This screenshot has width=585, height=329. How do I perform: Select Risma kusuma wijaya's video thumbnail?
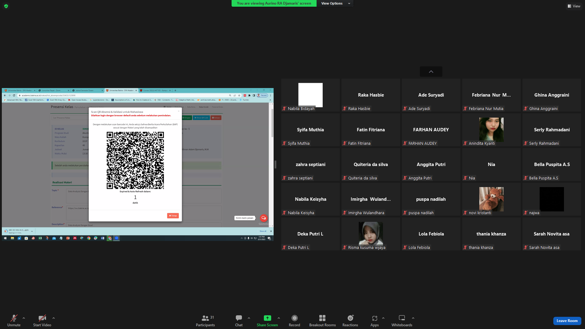point(371,234)
